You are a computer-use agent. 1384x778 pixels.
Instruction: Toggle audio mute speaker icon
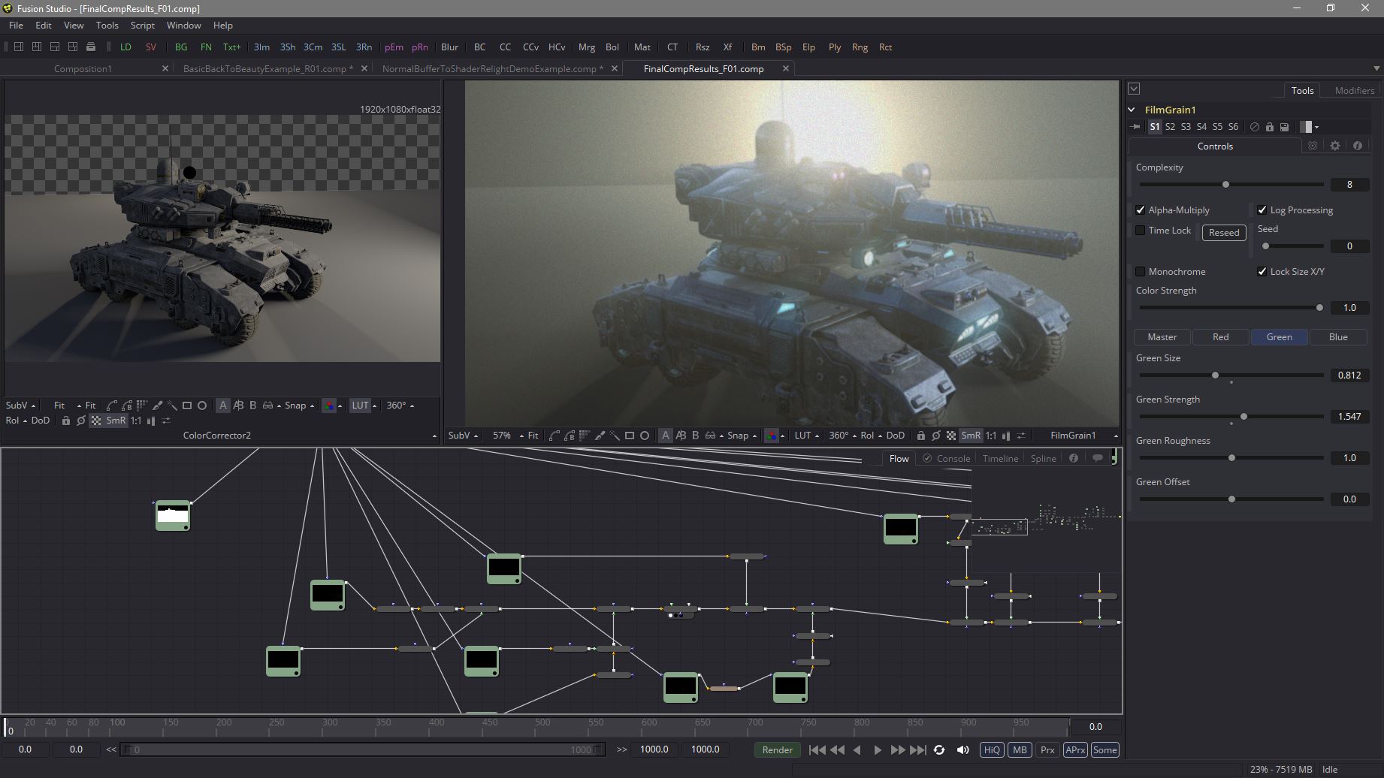pos(962,749)
